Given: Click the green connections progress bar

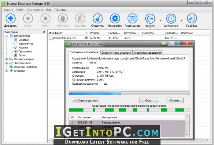Looking at the screenshot, I should (129, 110).
